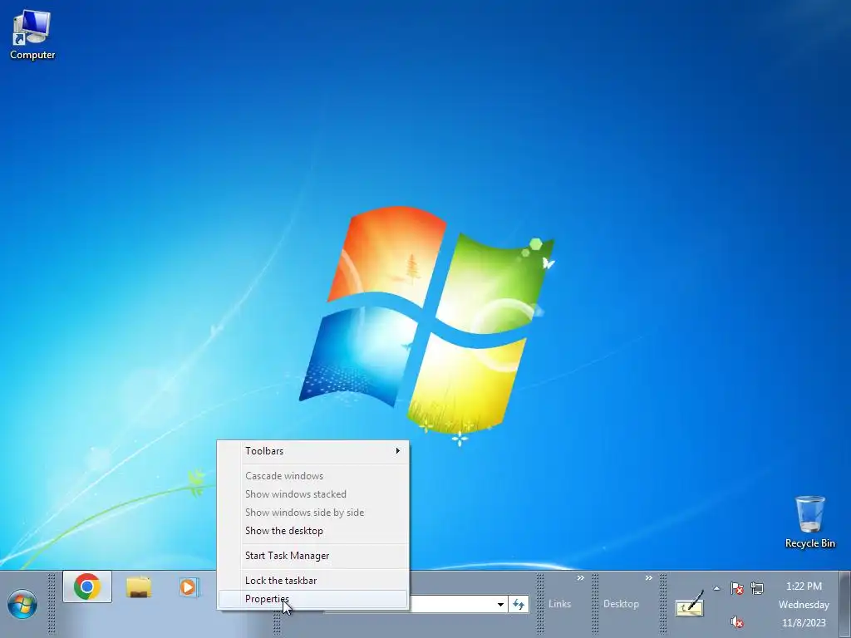The height and width of the screenshot is (638, 851).
Task: Click the clock showing 1:22 PM
Action: (804, 586)
